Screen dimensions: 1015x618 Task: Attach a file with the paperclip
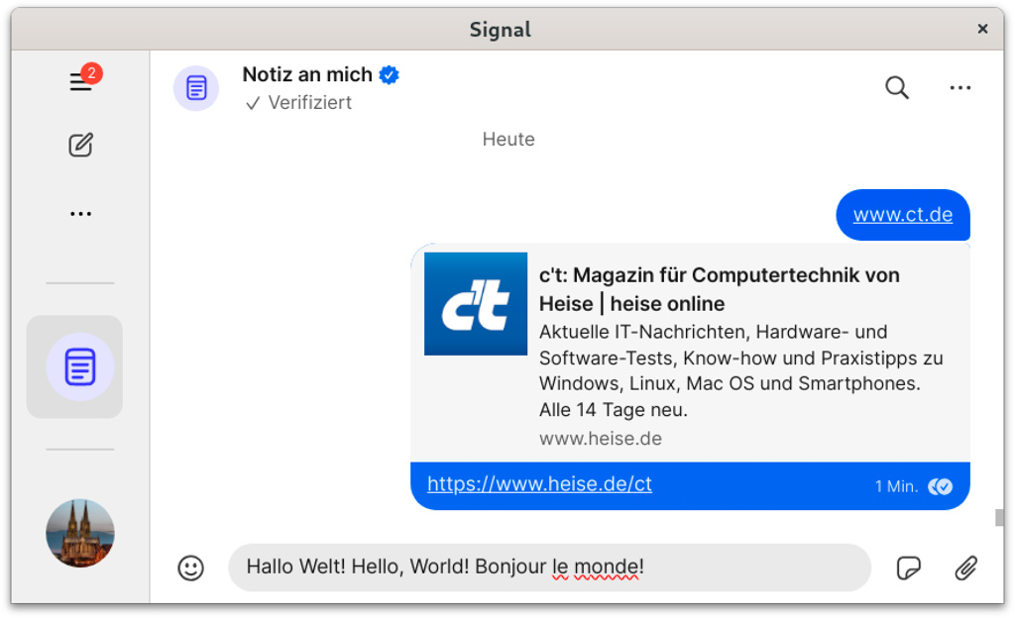[x=965, y=567]
